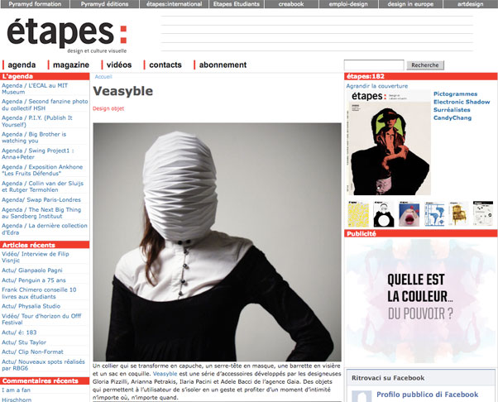Follow the Accueil breadcrumb link
This screenshot has width=498, height=402.
tap(103, 77)
